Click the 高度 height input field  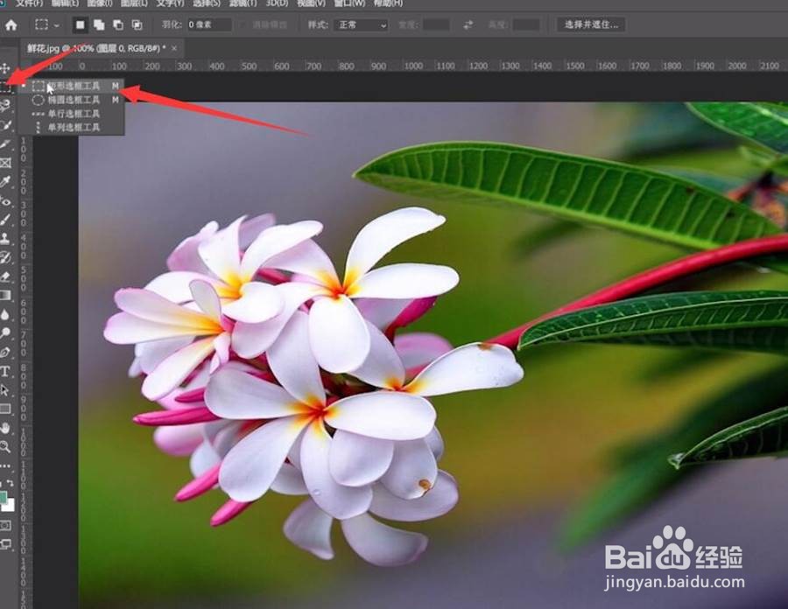(x=527, y=24)
